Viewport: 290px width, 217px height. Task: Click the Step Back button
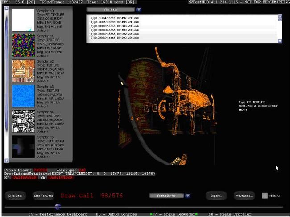point(15,196)
